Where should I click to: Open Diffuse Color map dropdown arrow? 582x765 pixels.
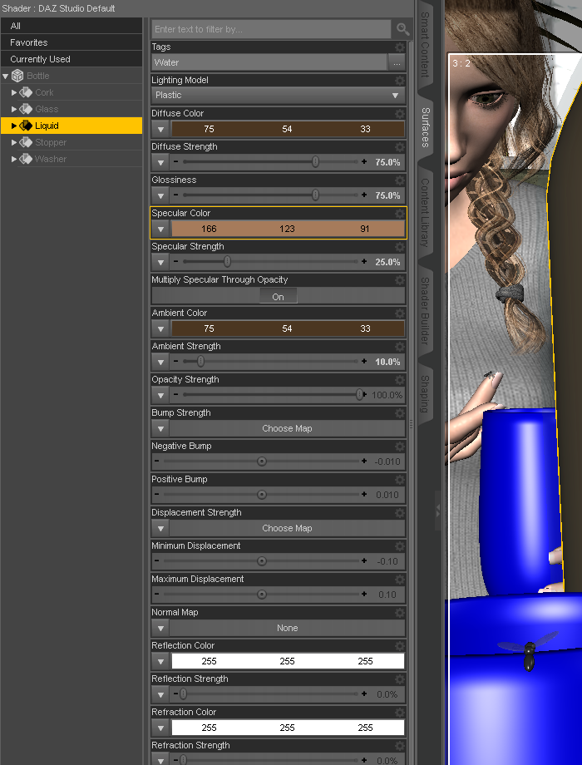[160, 129]
